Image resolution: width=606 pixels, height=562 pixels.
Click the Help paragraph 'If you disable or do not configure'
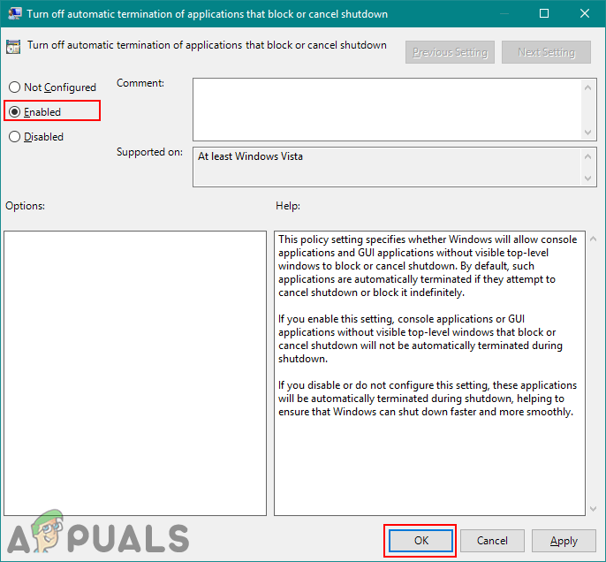pyautogui.click(x=427, y=399)
